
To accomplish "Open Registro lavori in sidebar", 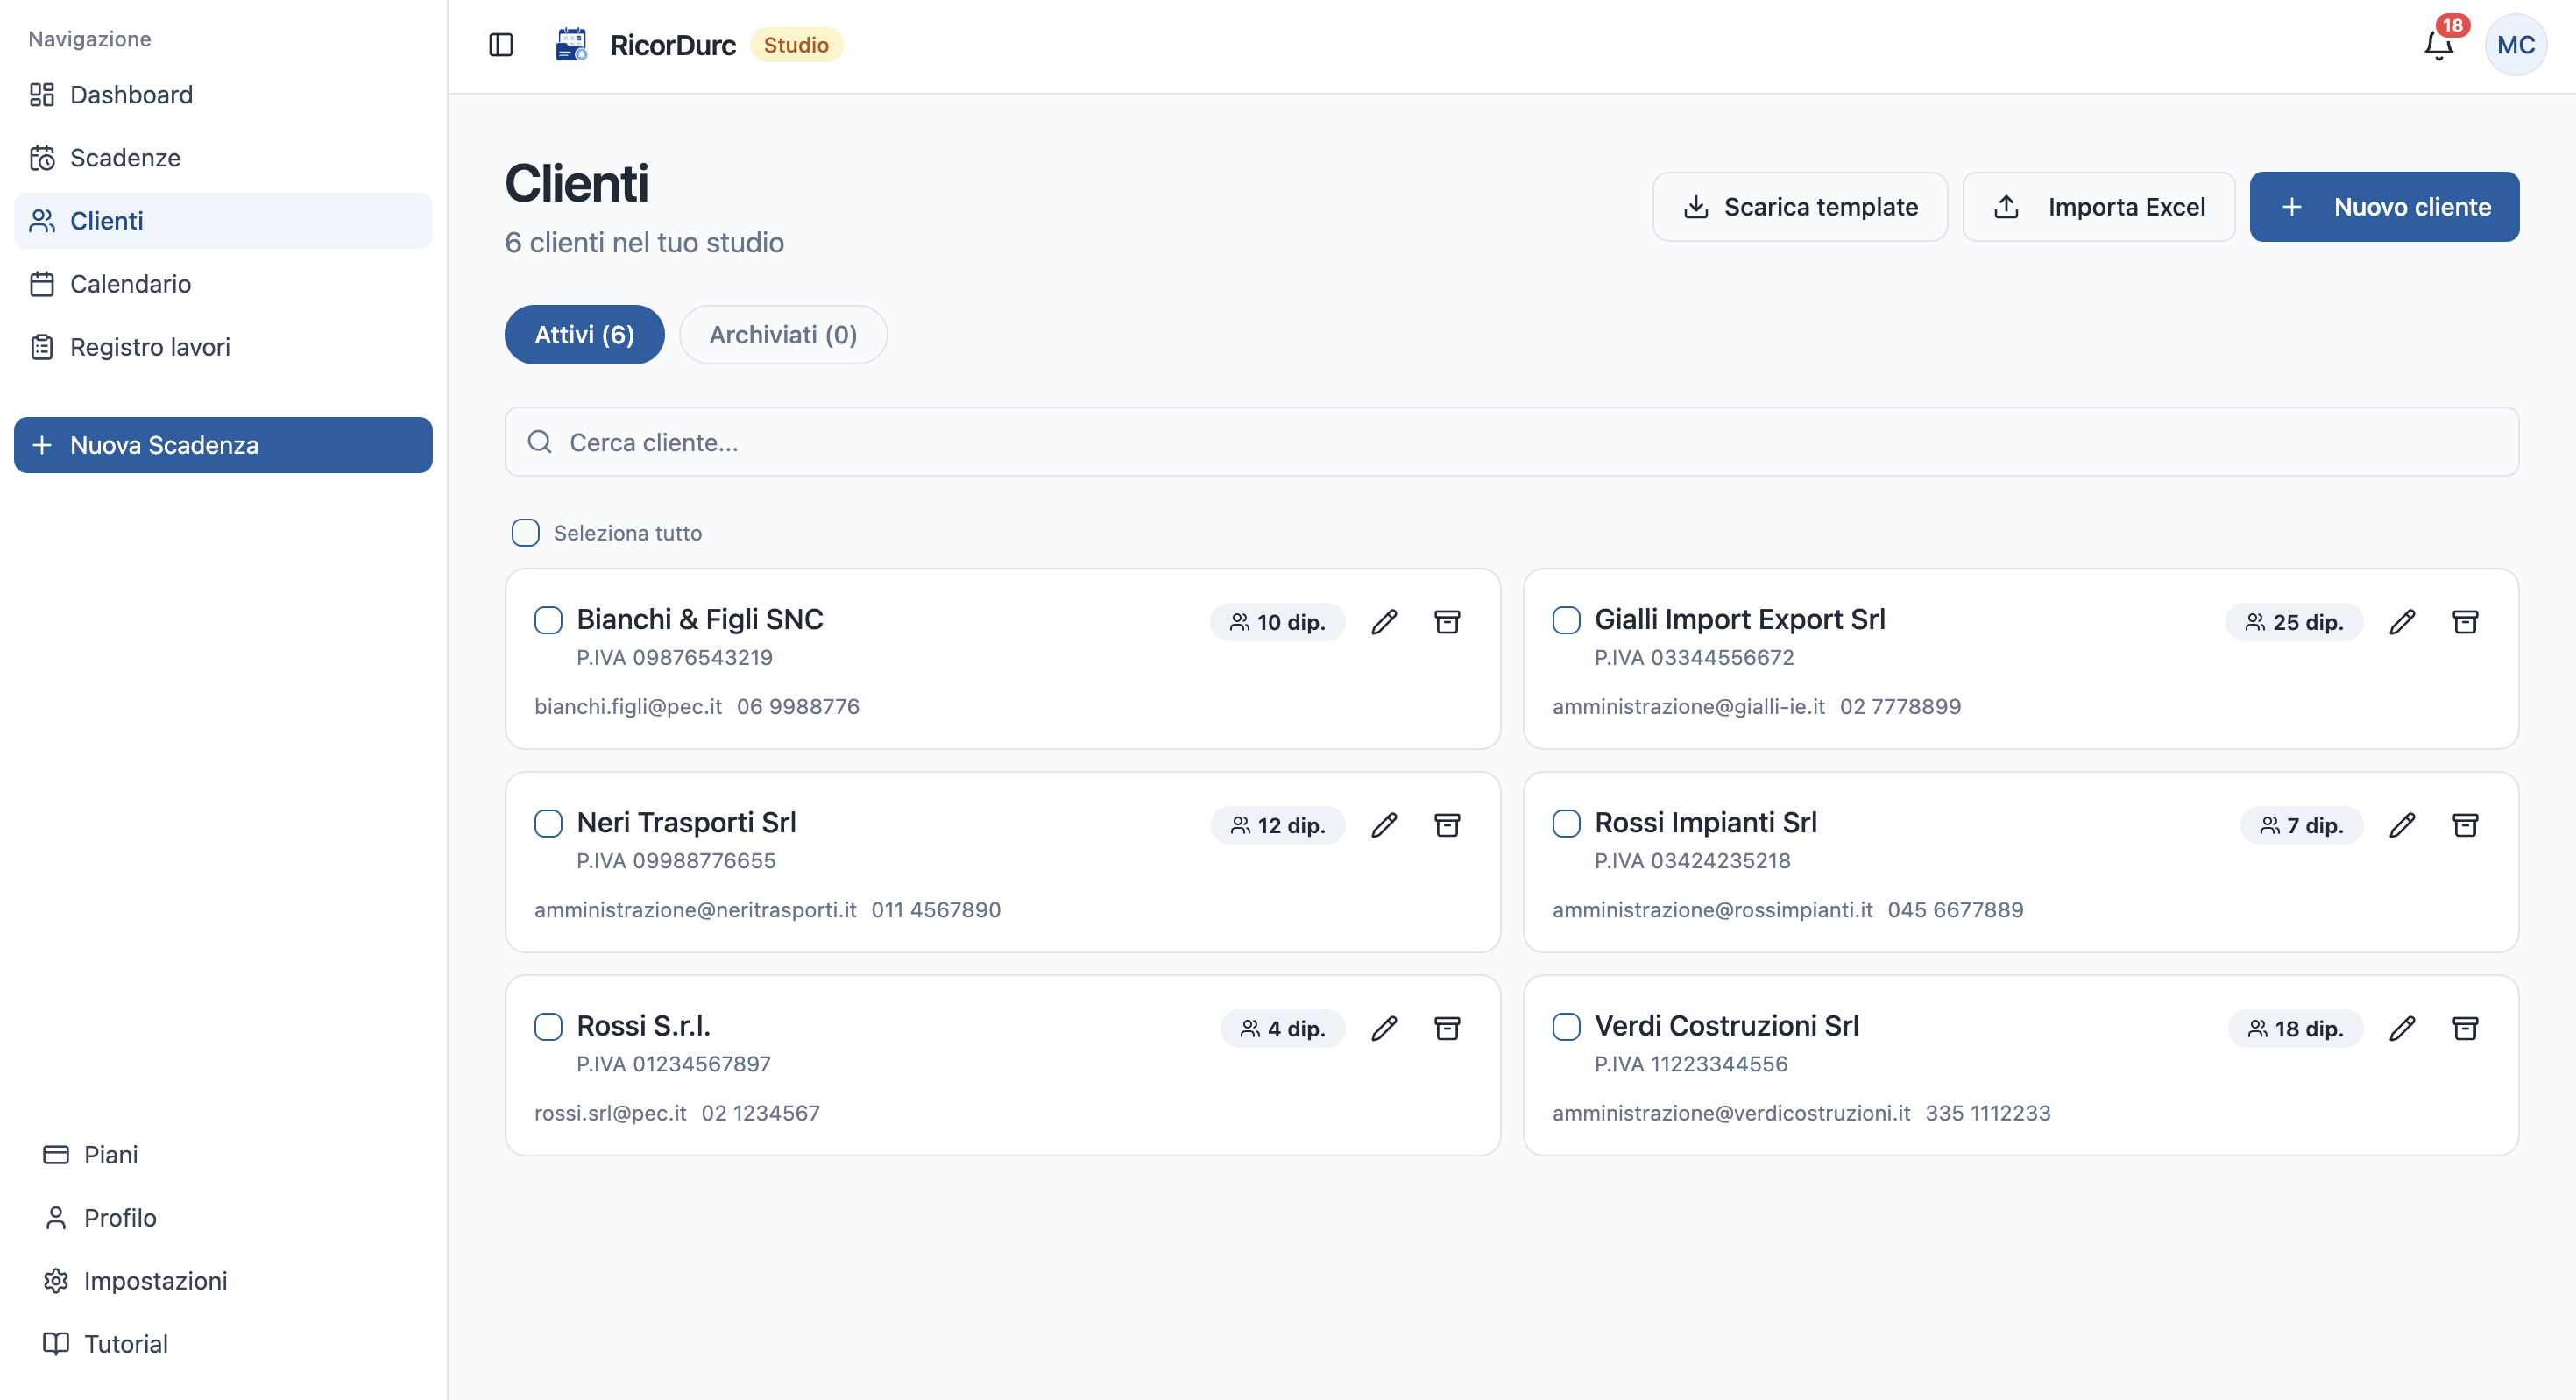I will pyautogui.click(x=223, y=347).
